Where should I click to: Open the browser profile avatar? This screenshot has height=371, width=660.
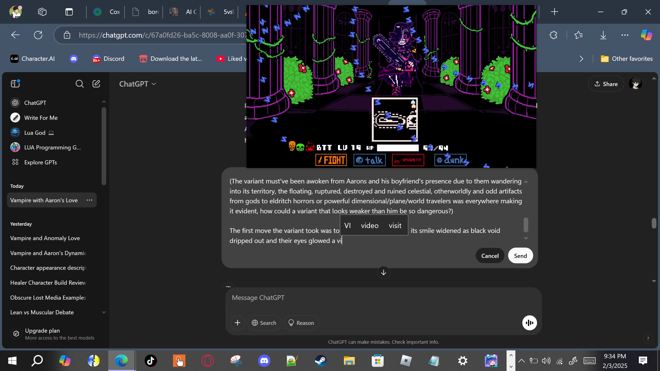(x=15, y=12)
